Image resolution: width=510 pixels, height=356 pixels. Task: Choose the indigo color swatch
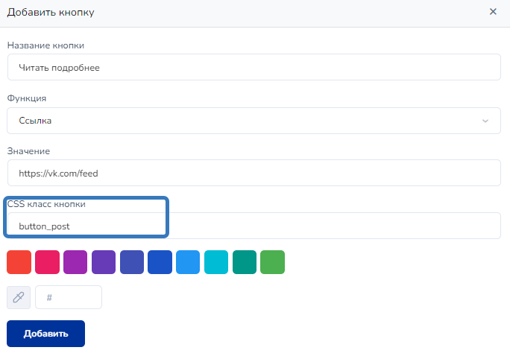coord(132,262)
